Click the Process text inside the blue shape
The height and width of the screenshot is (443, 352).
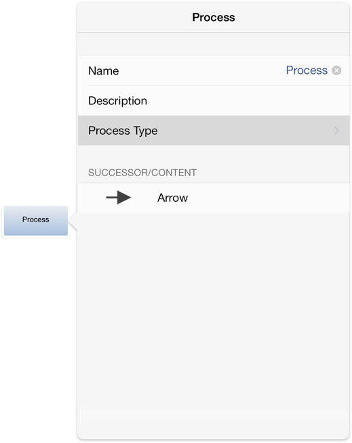36,219
